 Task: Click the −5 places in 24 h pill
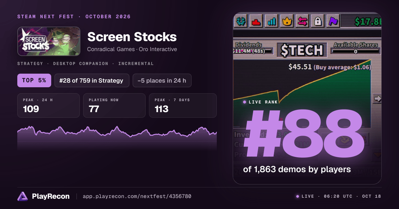[162, 80]
